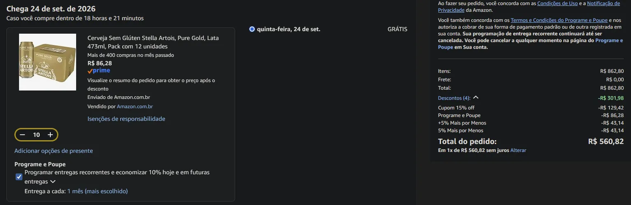631x205 pixels.
Task: Change delivery frequency 1 mês (mais escolhido)
Action: pyautogui.click(x=98, y=191)
